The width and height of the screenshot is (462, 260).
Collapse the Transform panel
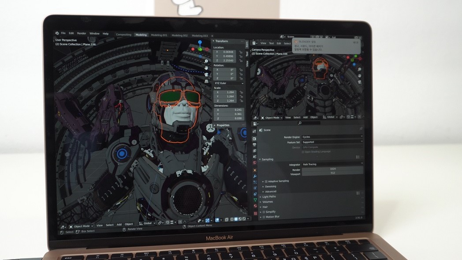tap(214, 41)
